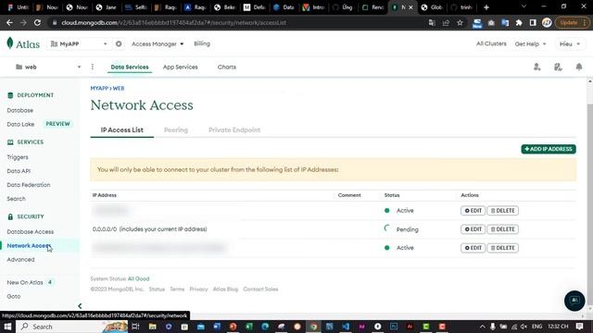Close the active MongoDB tab
The image size is (593, 333).
tap(410, 7)
